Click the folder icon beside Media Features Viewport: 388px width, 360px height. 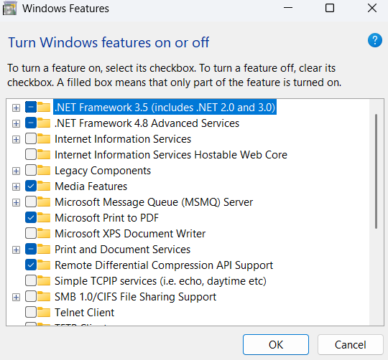point(44,186)
